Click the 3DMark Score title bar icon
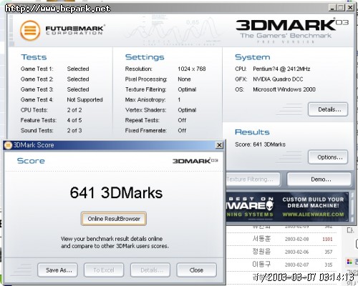The image size is (358, 286). (x=8, y=145)
